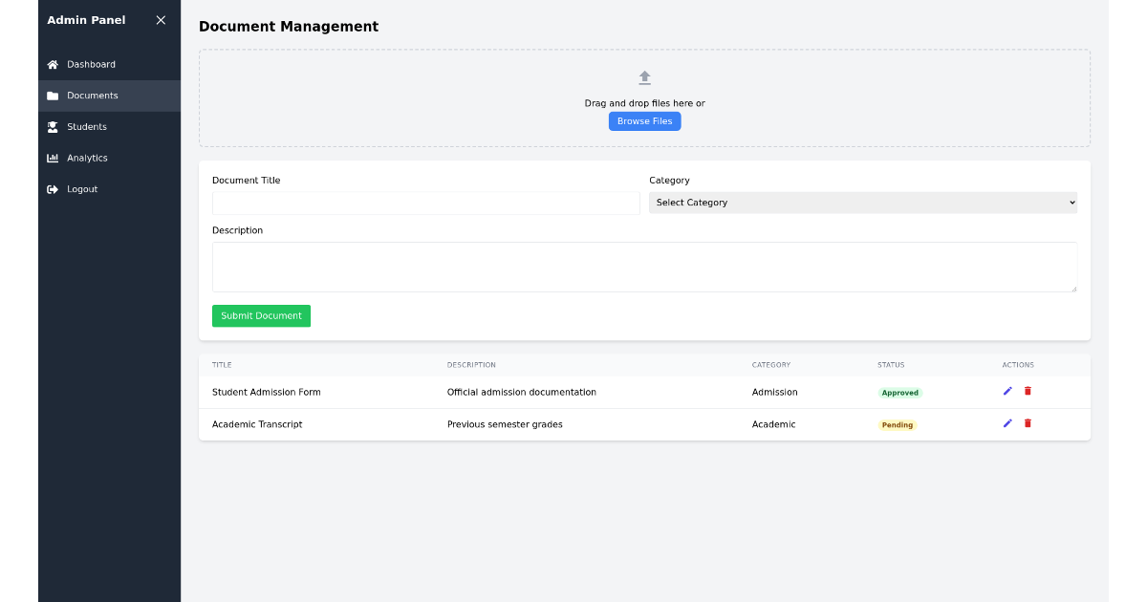Click the Students sidebar icon

coord(52,126)
